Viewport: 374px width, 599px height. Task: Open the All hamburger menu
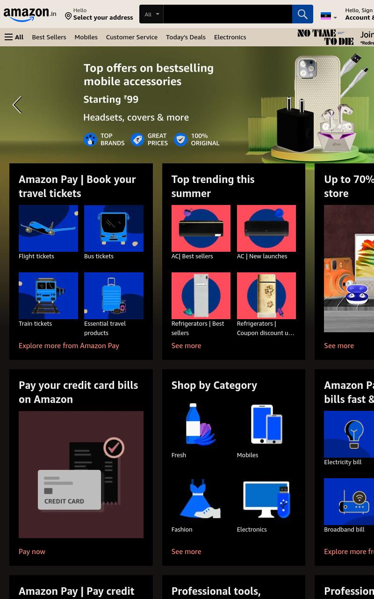(x=14, y=37)
